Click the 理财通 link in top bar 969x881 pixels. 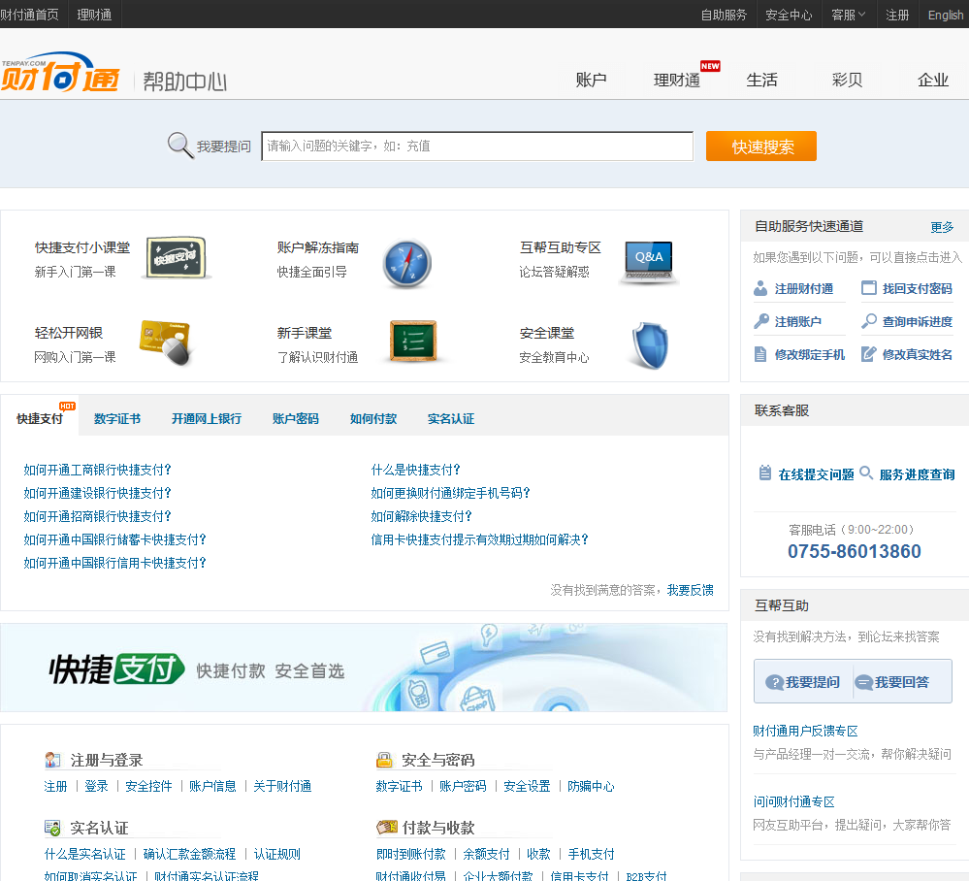pyautogui.click(x=94, y=15)
